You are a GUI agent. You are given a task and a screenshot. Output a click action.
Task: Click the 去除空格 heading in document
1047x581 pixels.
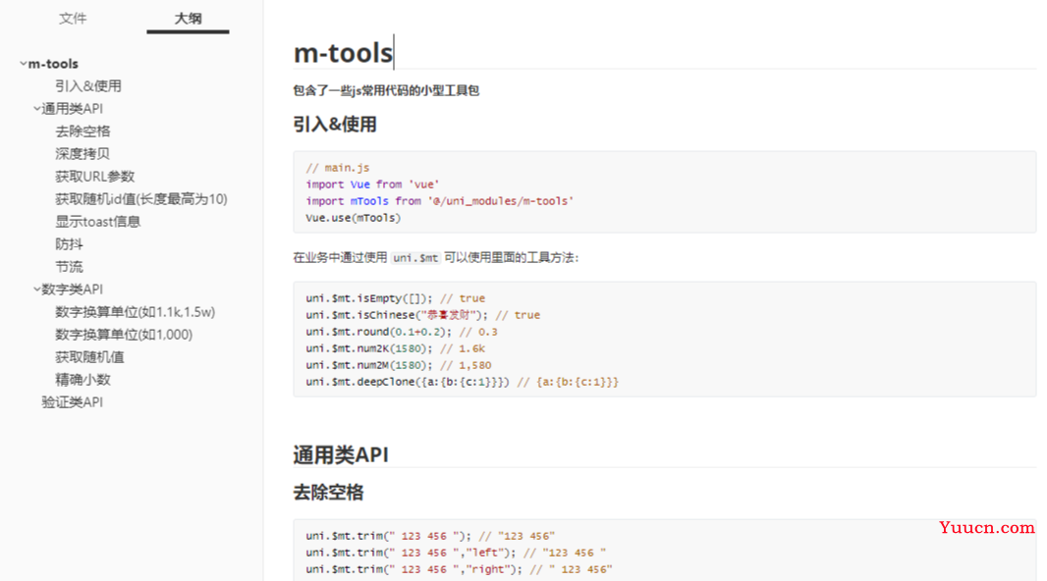(328, 493)
